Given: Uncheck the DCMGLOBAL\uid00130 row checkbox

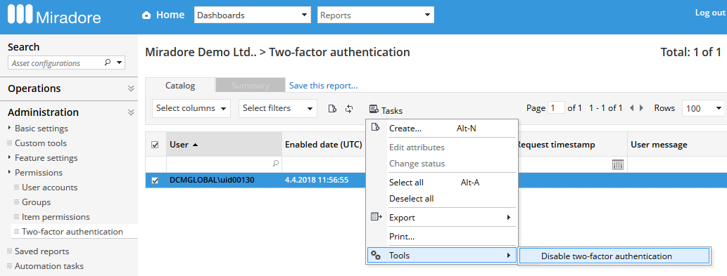Looking at the screenshot, I should click(156, 180).
